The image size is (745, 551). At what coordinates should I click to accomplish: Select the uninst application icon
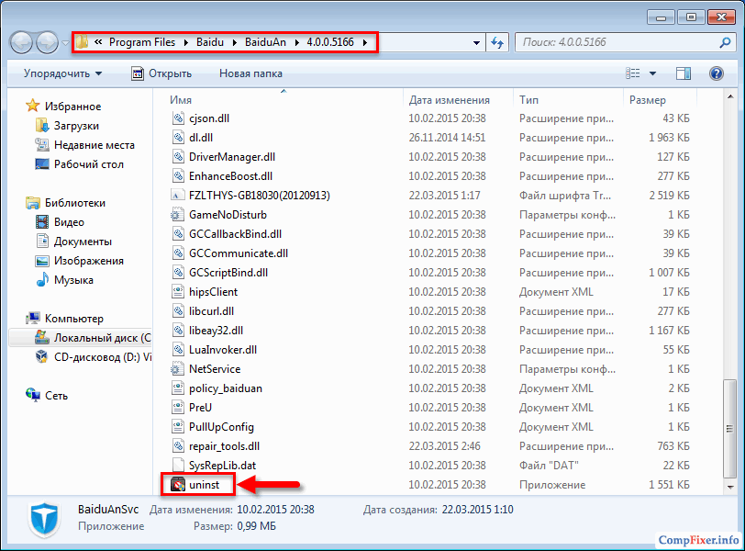tap(178, 485)
